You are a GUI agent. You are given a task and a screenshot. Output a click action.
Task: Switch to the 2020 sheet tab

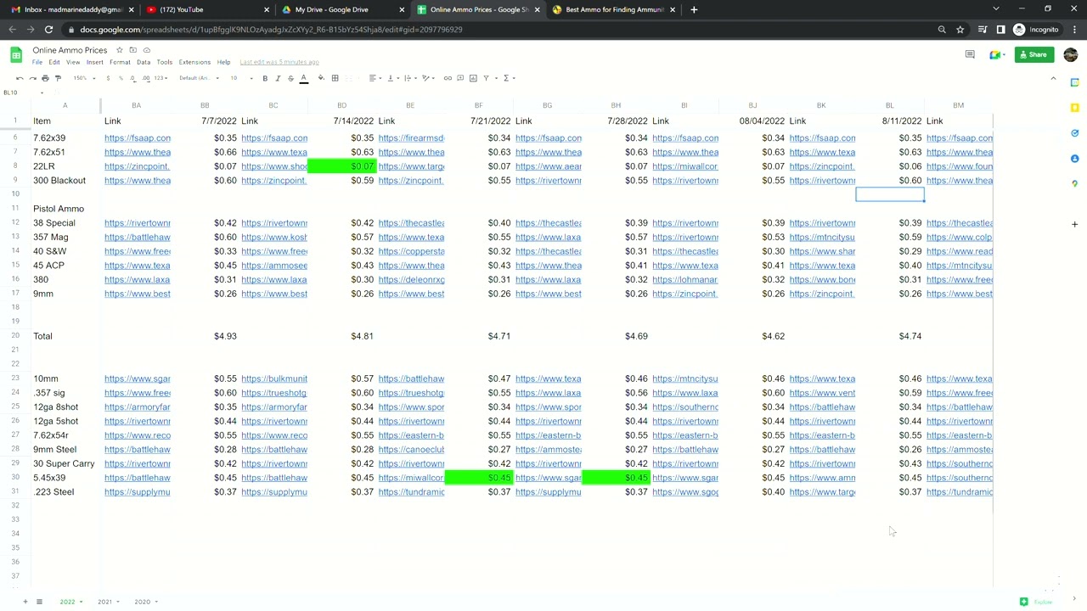tap(142, 602)
